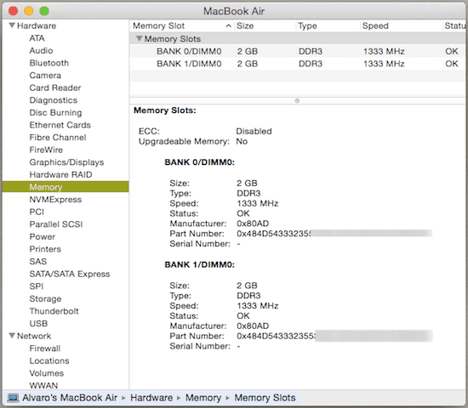Screen dimensions: 468x408
Task: Select Camera in the sidebar
Action: point(45,76)
